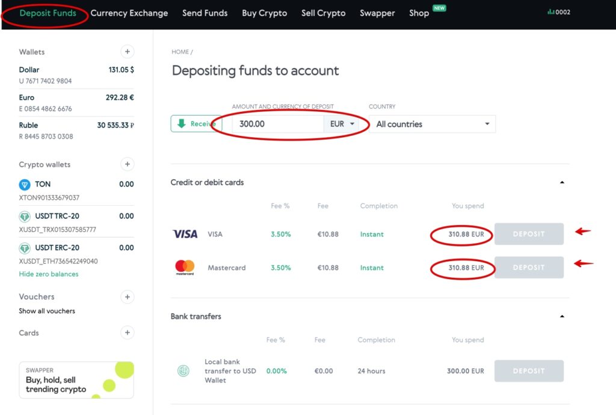Image resolution: width=616 pixels, height=415 pixels.
Task: Add a crypto wallet using plus icon
Action: 127,164
